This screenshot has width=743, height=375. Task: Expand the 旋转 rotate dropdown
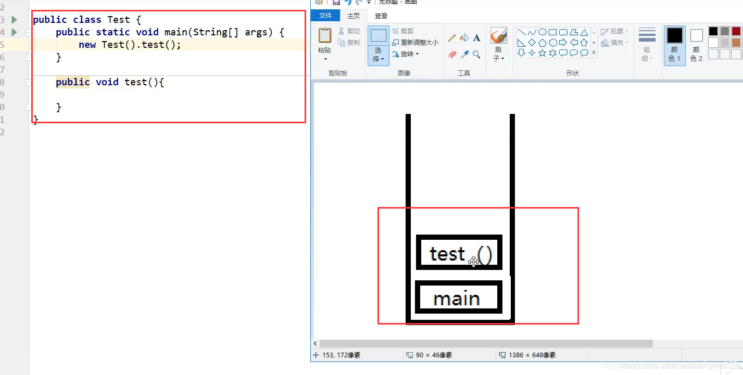click(x=409, y=54)
